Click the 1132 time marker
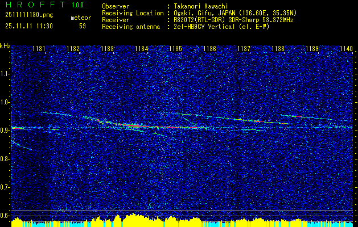This screenshot has height=227, width=358. (73, 48)
